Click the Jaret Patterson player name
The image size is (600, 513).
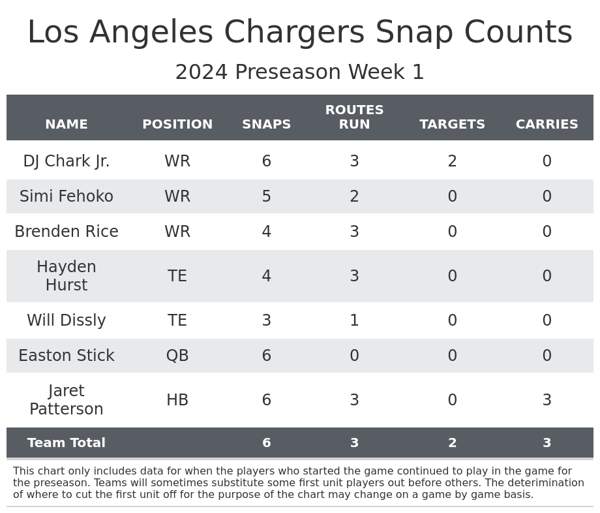[x=67, y=400]
